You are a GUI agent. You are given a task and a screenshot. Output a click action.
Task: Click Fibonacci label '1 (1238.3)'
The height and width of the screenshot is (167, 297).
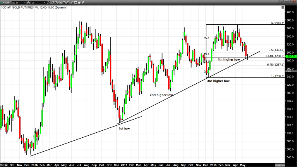[x=278, y=76]
